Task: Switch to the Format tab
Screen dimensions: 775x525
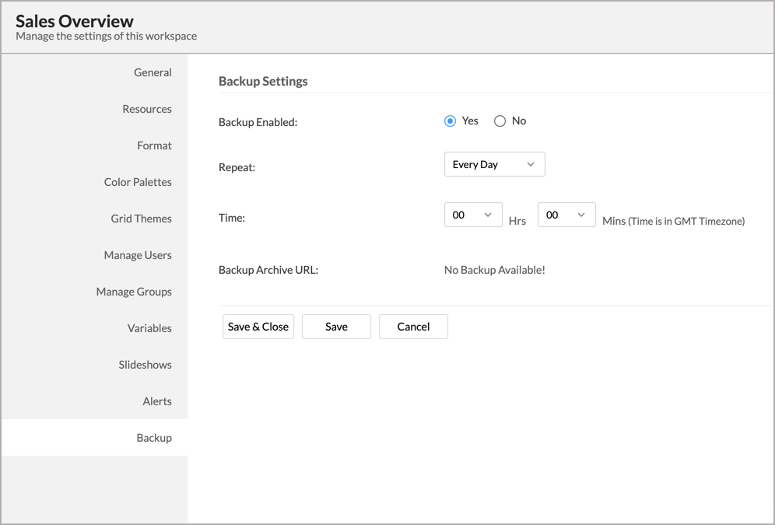Action: 154,145
